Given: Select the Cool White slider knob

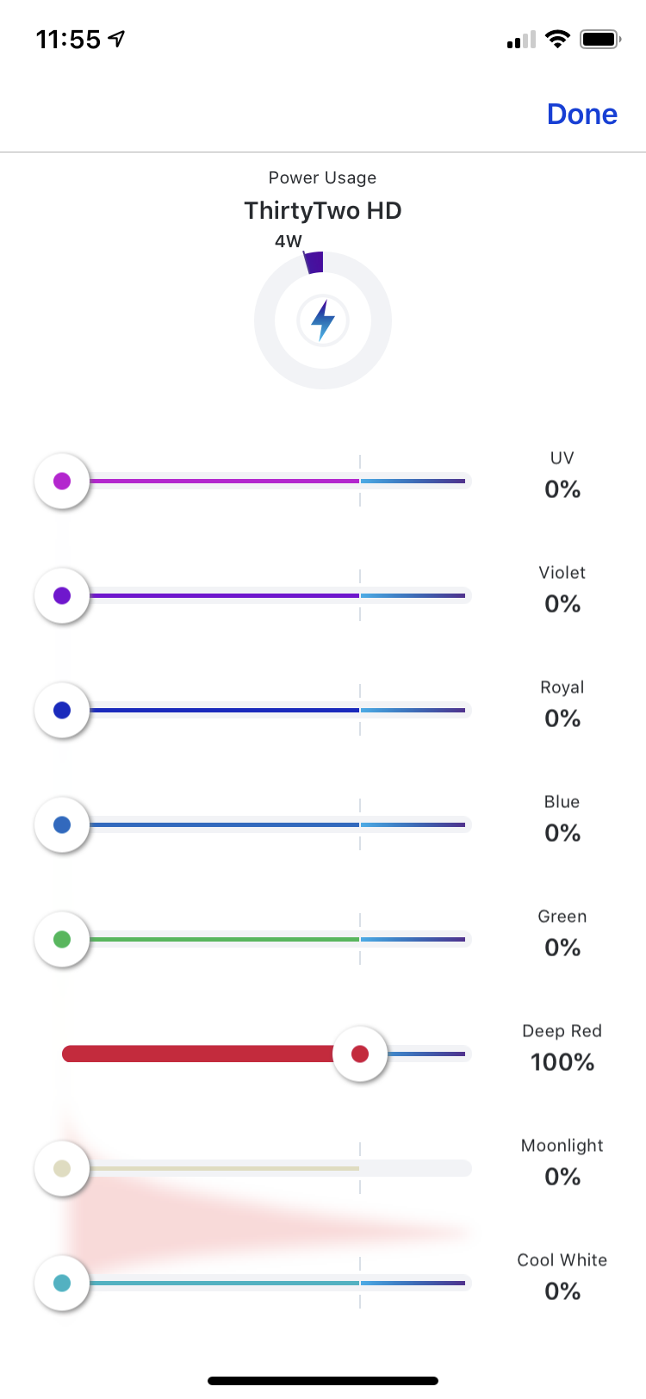Looking at the screenshot, I should 62,1283.
